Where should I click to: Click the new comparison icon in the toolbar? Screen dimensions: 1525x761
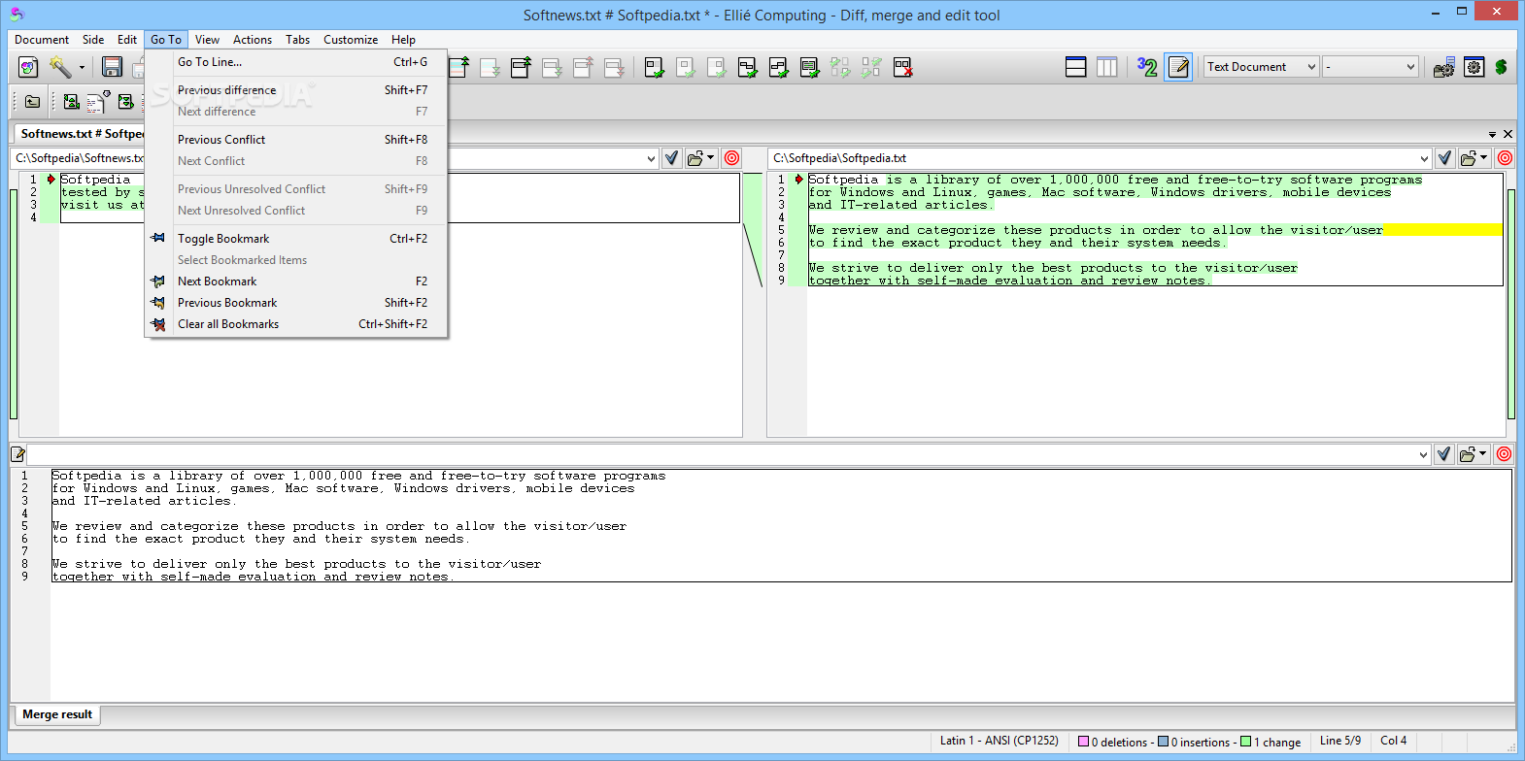(x=28, y=67)
